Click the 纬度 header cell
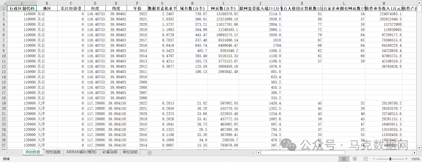422x162 pixels. [116, 9]
